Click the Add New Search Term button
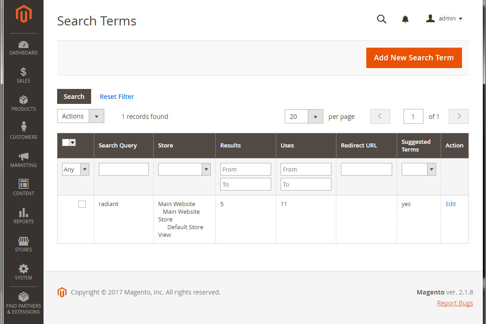486x324 pixels. click(413, 58)
